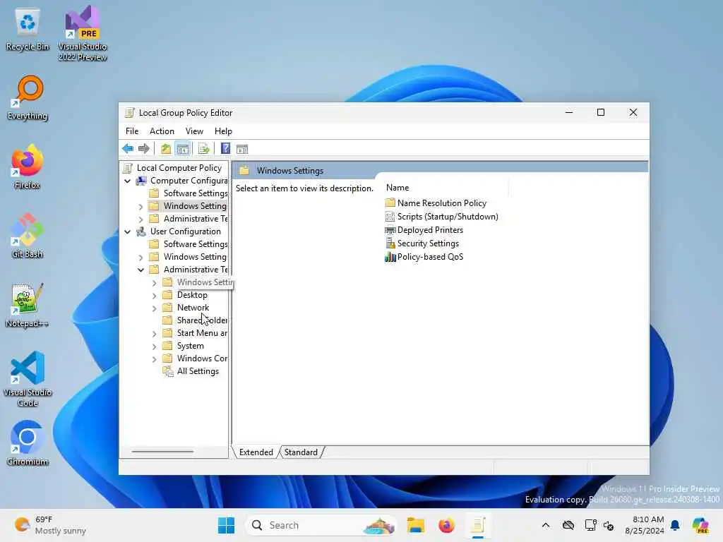Open the weather widget showing 69°F
This screenshot has height=542, width=723.
(x=50, y=525)
